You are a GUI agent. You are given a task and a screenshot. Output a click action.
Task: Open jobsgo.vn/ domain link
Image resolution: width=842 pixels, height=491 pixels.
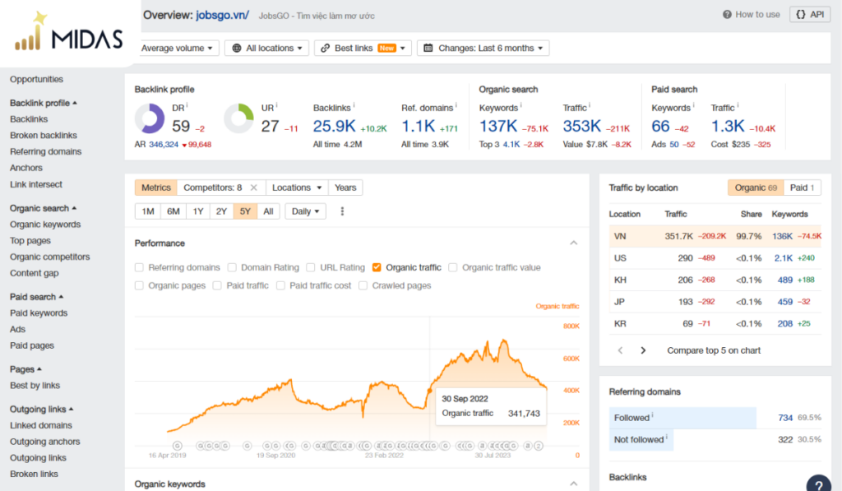click(x=222, y=15)
